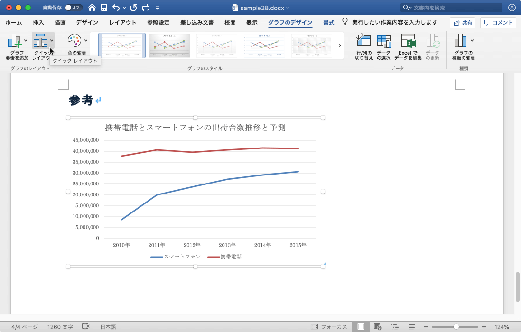Click the 共有 share button
This screenshot has width=521, height=332.
(463, 23)
